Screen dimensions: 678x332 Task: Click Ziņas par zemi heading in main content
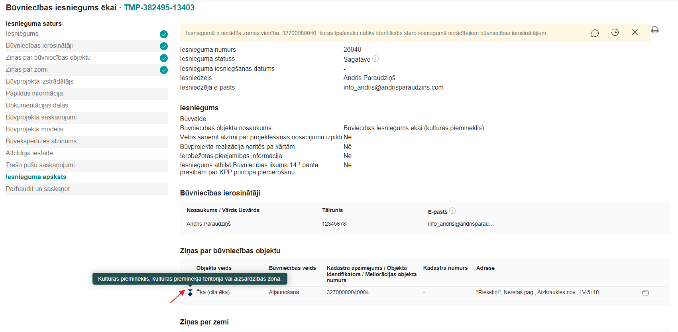tap(204, 322)
